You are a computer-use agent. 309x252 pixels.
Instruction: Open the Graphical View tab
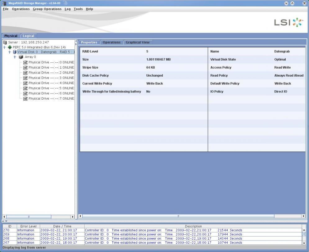coord(138,42)
